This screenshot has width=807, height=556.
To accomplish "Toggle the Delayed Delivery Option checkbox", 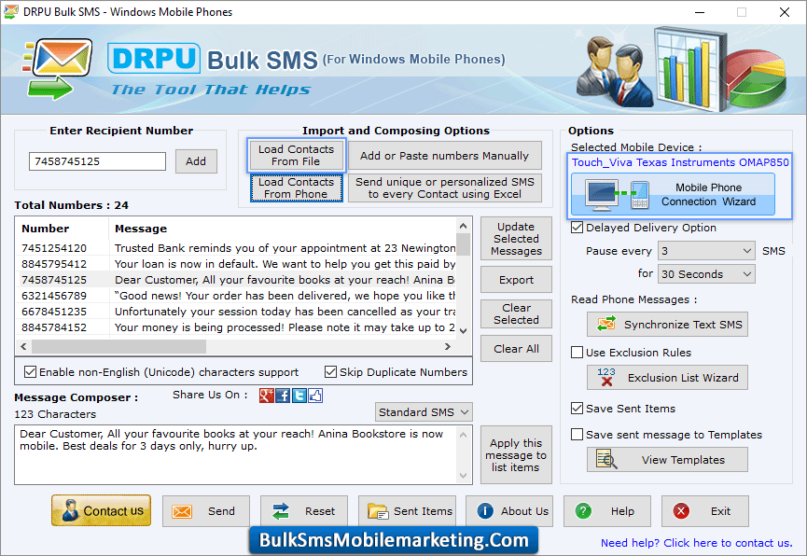I will click(x=577, y=227).
